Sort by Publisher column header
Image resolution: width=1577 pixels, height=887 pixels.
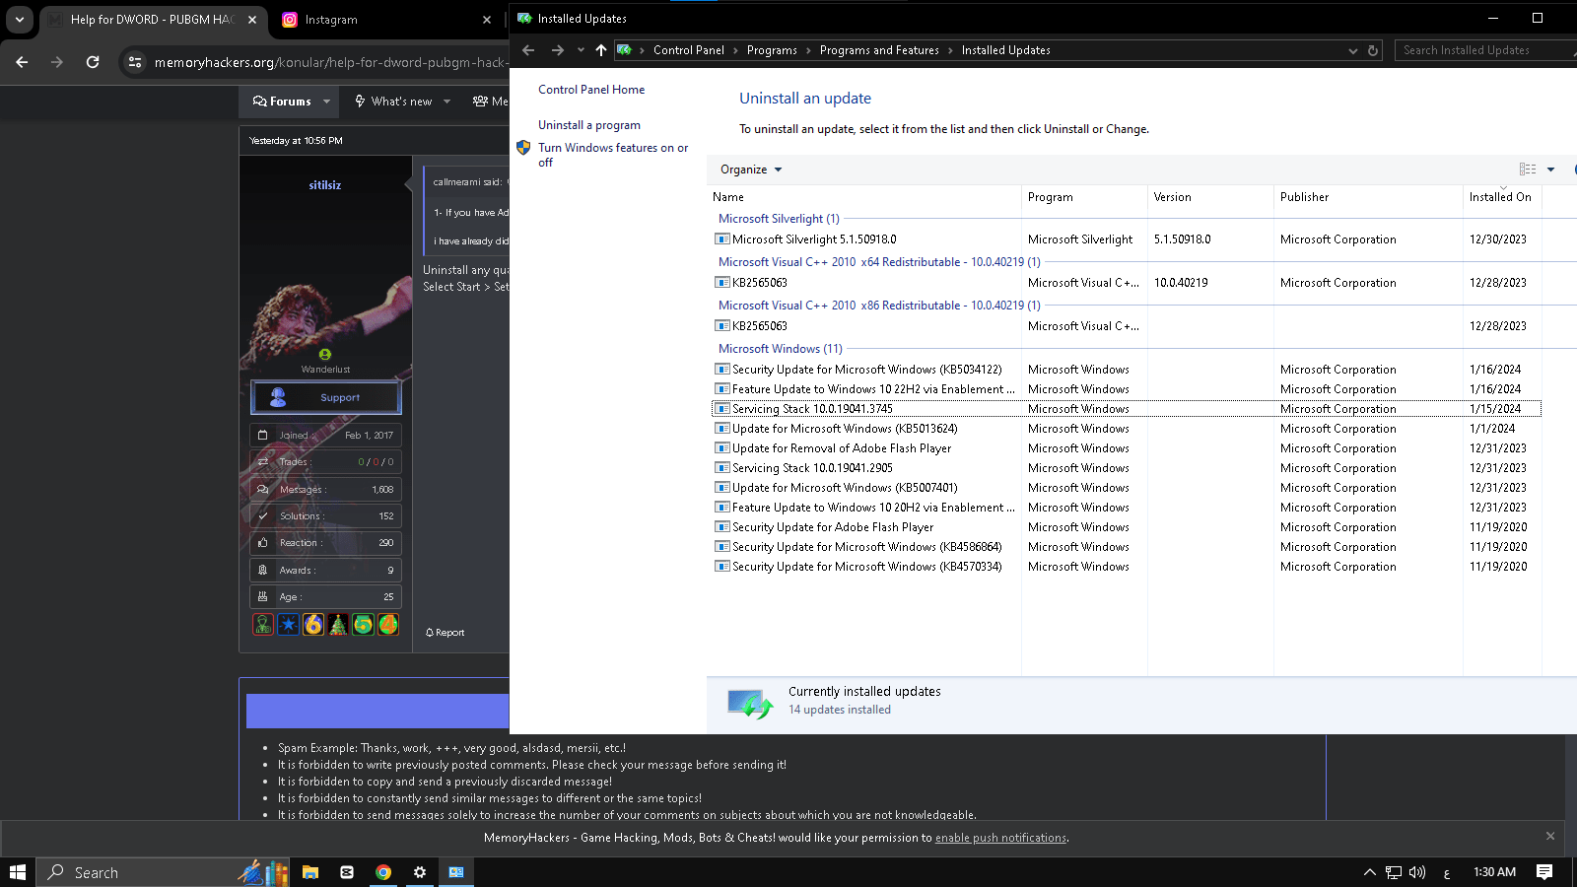pos(1368,197)
